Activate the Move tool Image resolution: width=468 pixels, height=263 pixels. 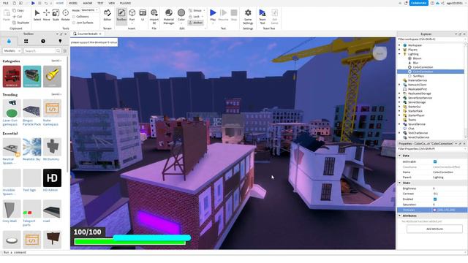click(47, 15)
